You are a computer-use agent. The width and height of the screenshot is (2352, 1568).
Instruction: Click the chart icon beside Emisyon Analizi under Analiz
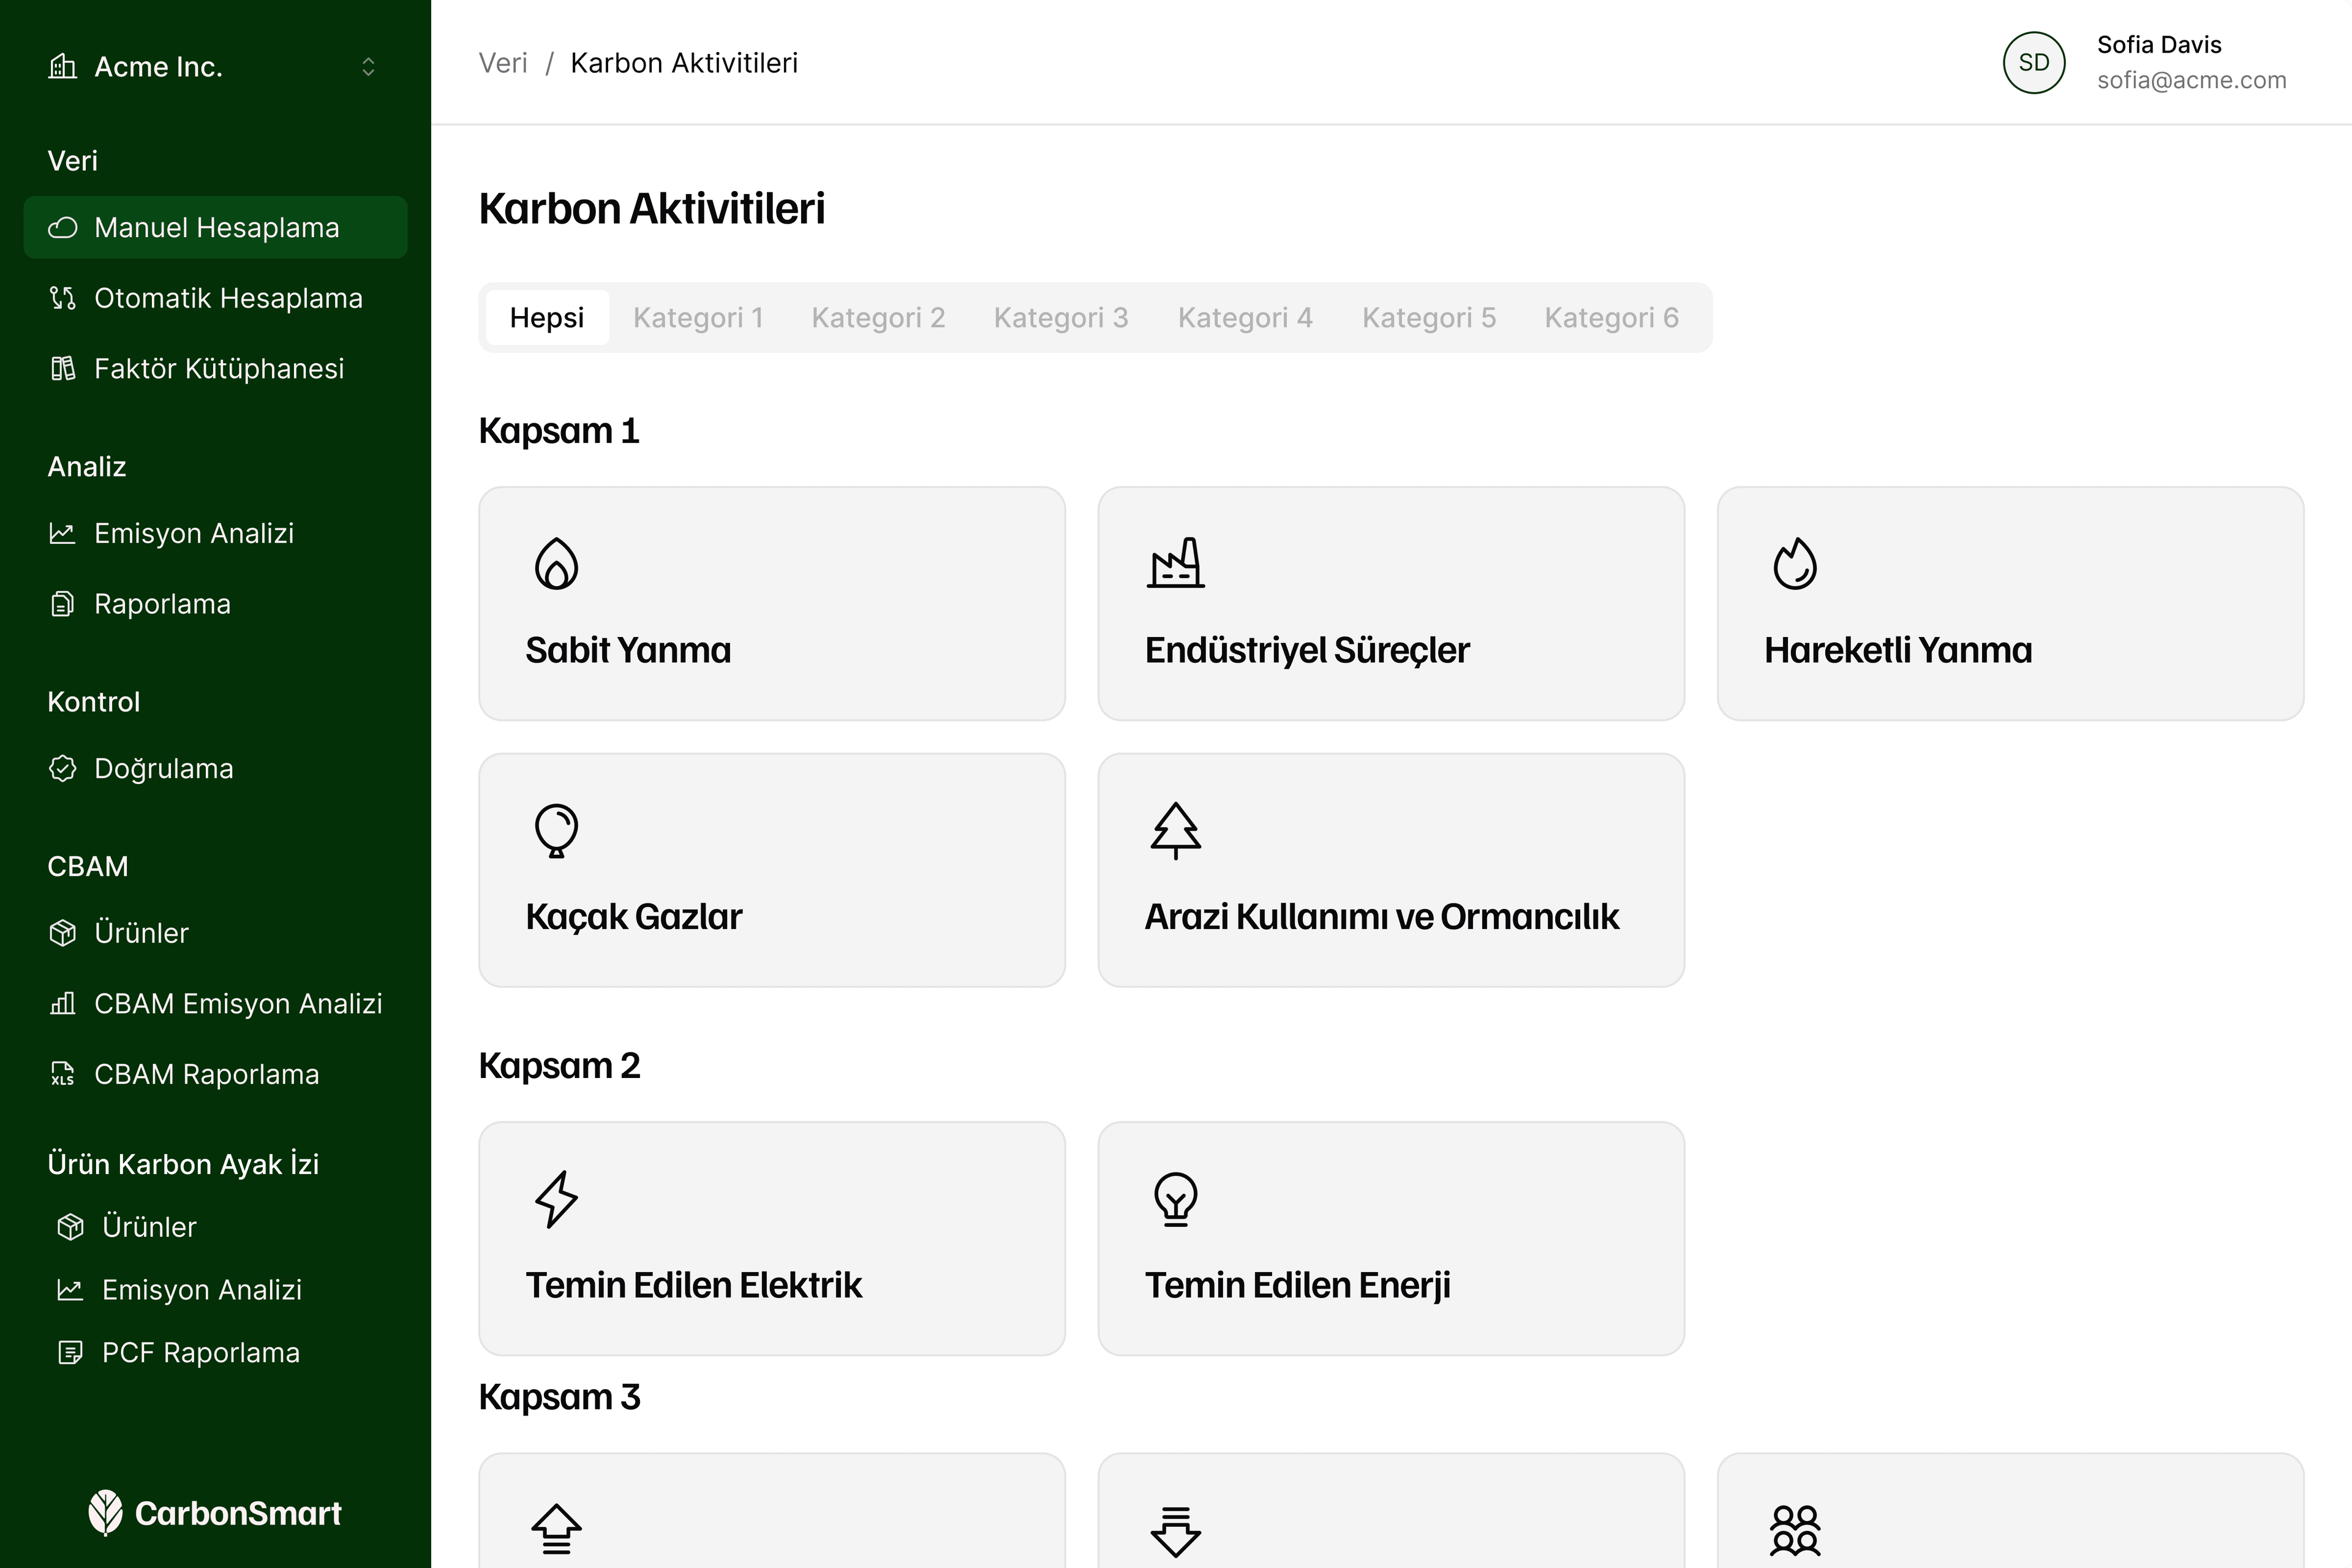point(62,534)
